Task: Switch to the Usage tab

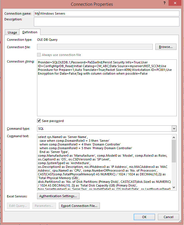Action: 12,32
